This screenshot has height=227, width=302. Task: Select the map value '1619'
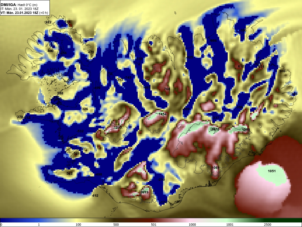144,192
